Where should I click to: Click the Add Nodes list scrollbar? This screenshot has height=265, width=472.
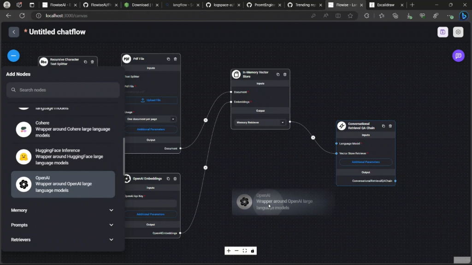pyautogui.click(x=124, y=156)
